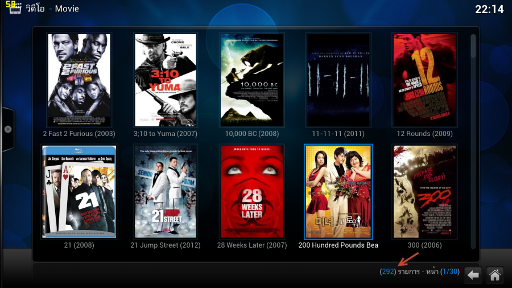
Task: Click the '12 Rounds (2009)' title
Action: (424, 134)
